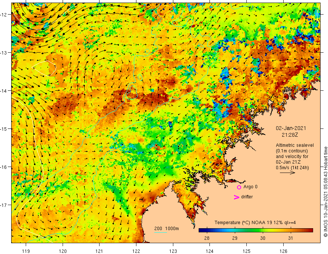The height and width of the screenshot is (254, 328).
Task: Click the colorbar tick label '28'
Action: point(206,238)
